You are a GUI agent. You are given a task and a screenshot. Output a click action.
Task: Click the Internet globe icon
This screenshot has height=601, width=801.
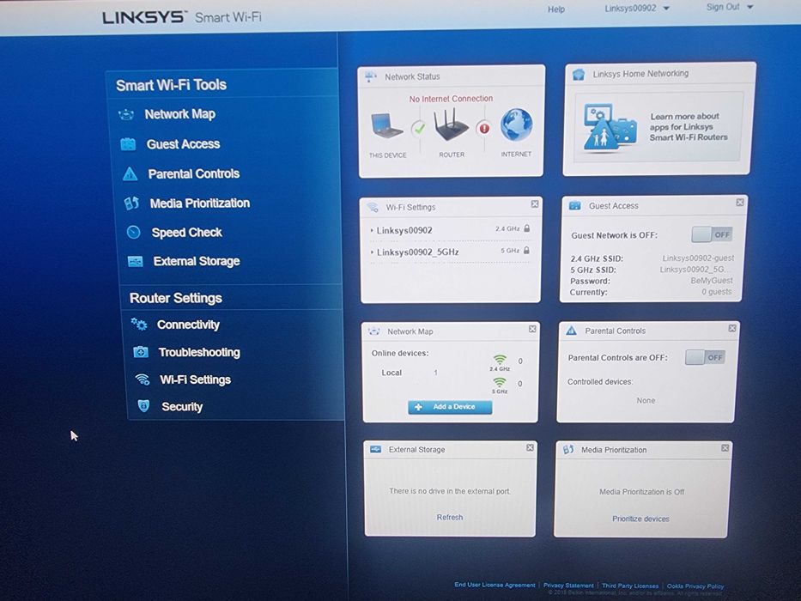click(516, 124)
